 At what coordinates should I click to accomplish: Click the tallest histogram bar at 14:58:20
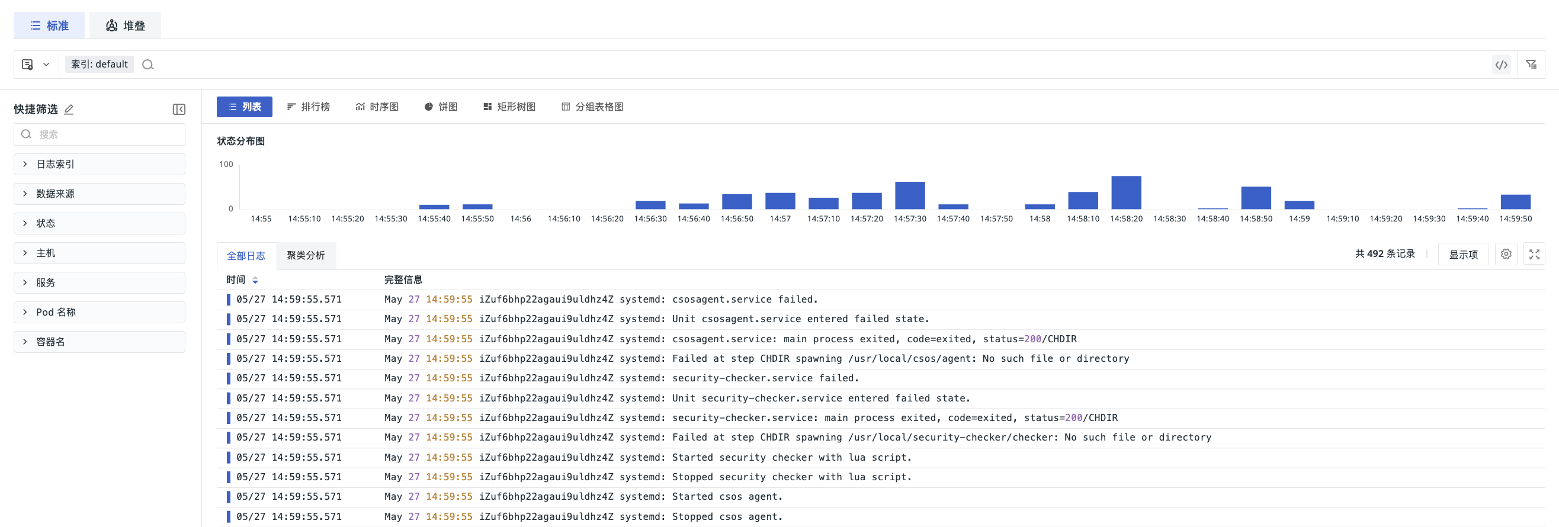tap(1125, 192)
